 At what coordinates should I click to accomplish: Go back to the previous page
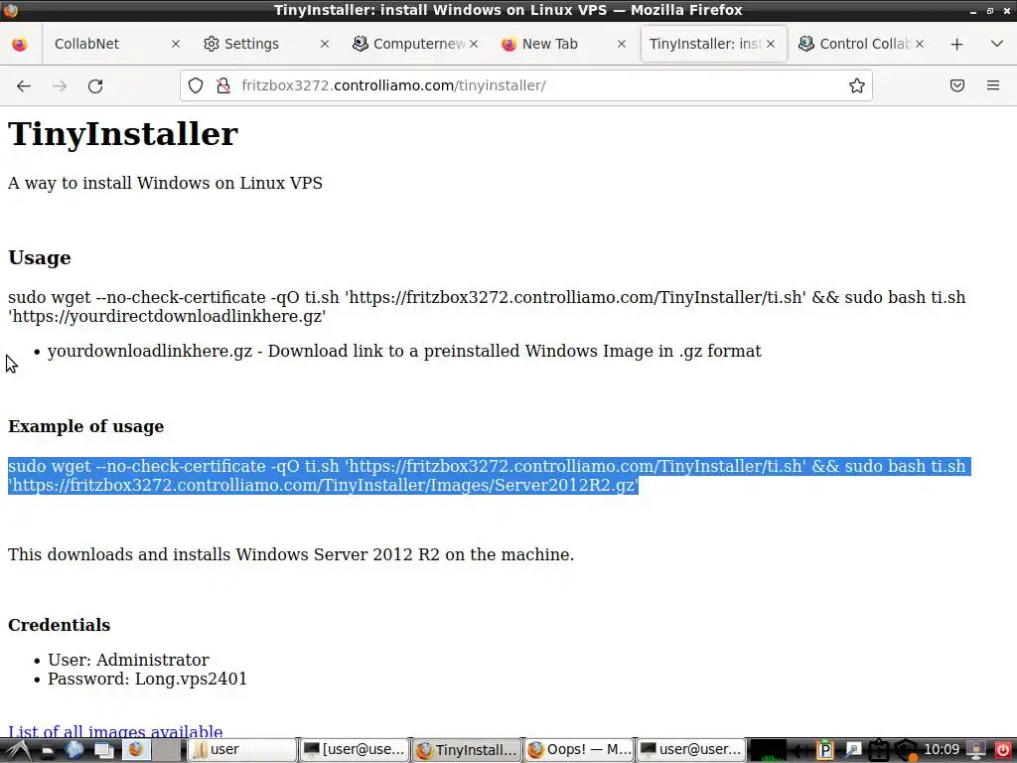point(24,85)
